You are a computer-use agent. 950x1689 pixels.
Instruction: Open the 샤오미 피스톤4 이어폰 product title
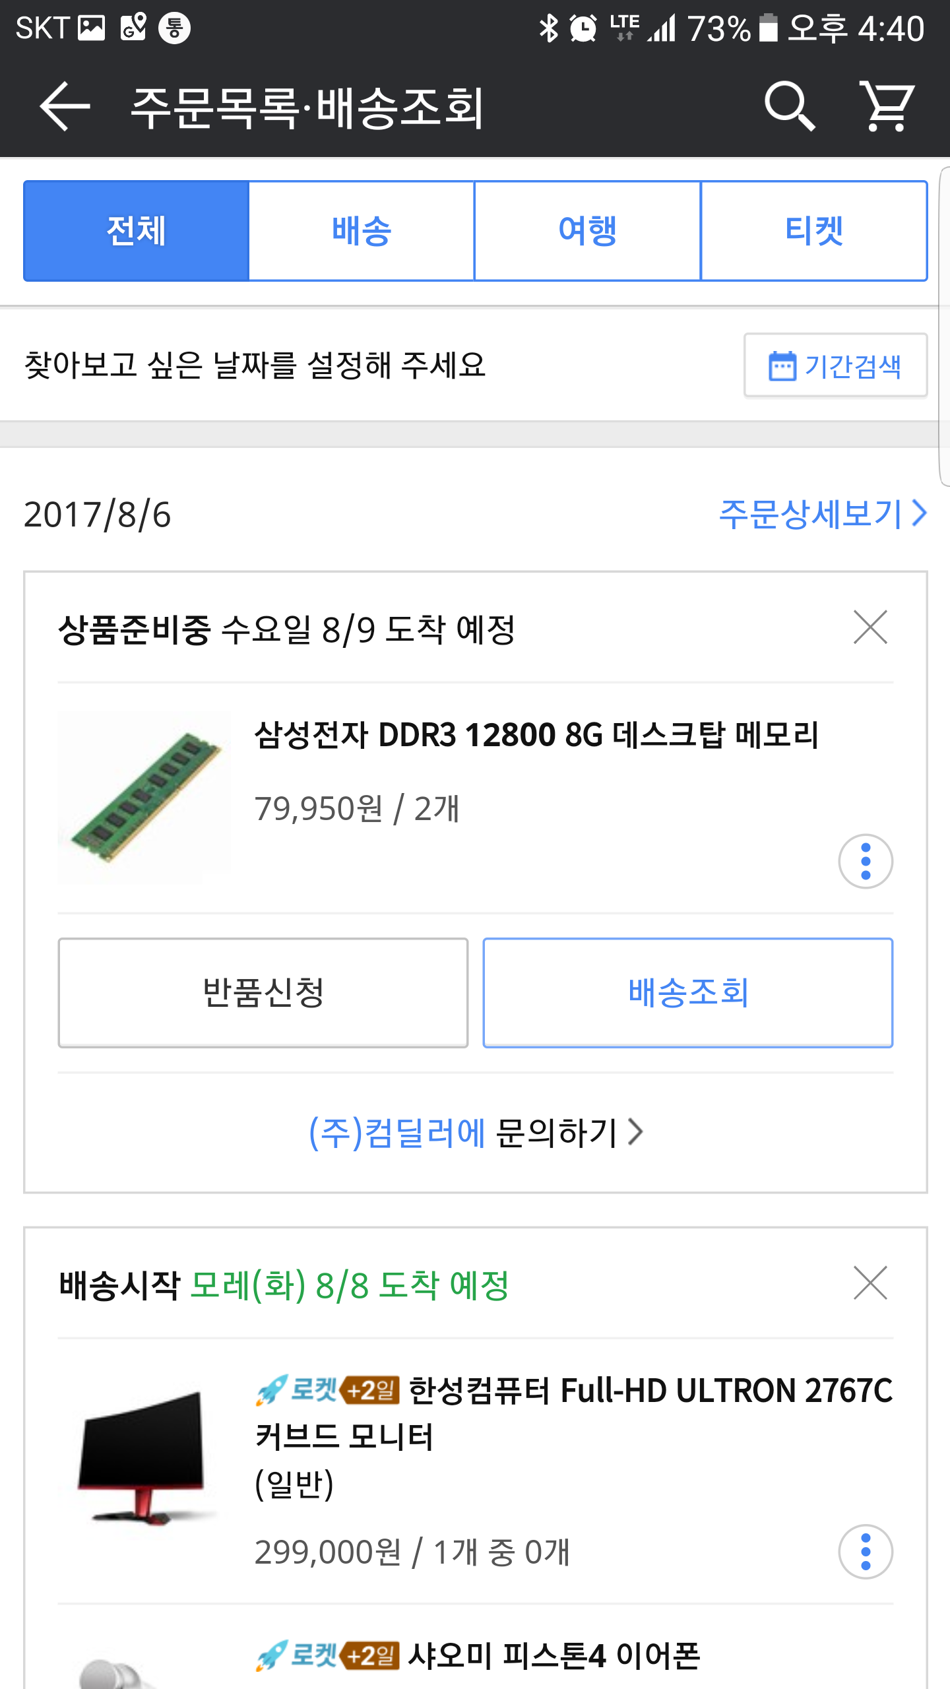[x=553, y=1655]
